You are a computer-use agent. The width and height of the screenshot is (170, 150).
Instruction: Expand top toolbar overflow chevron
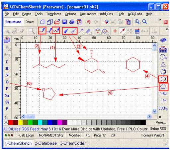coord(159,20)
